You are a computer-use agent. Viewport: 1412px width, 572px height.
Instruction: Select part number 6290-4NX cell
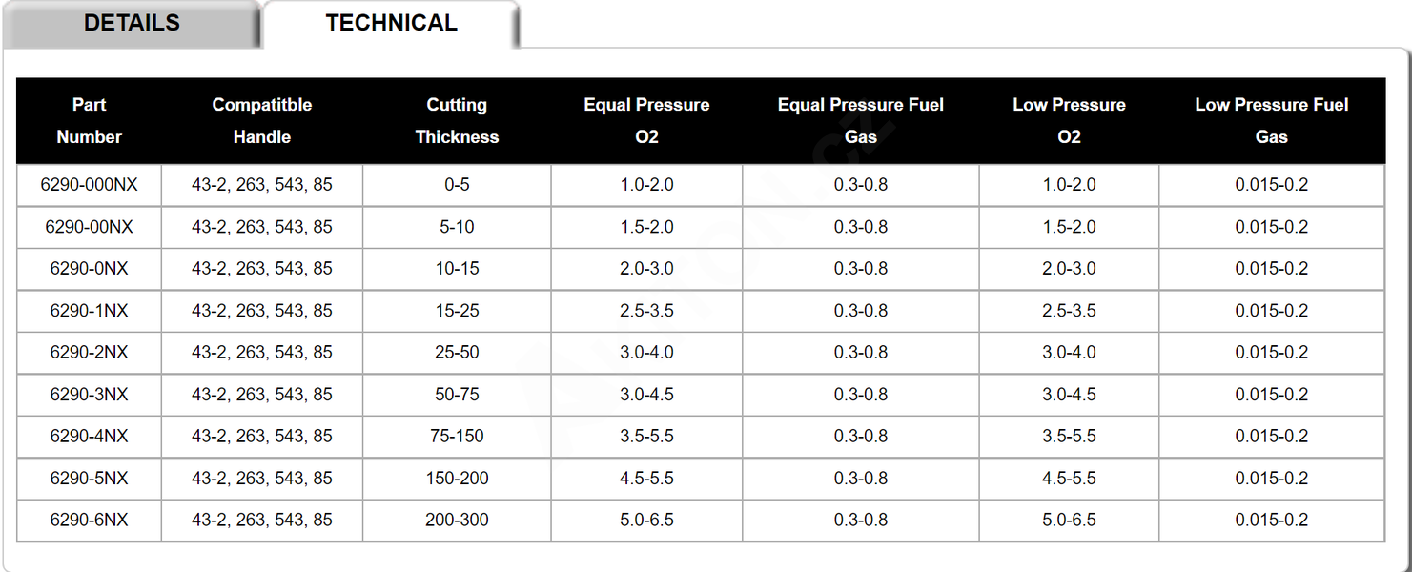(89, 437)
